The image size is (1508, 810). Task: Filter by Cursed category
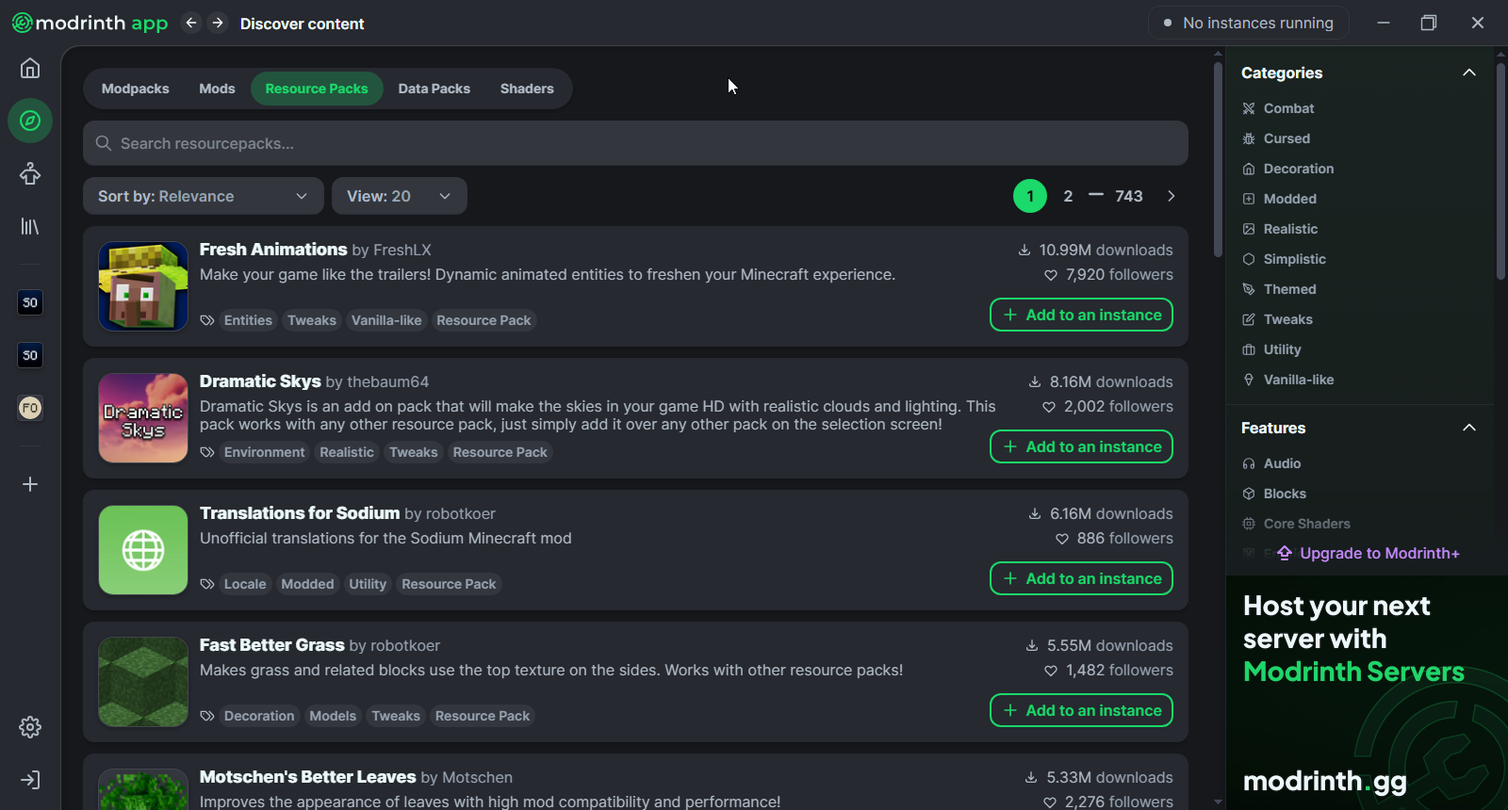click(1276, 138)
